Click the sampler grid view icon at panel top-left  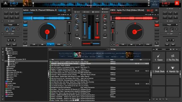click(x=154, y=49)
